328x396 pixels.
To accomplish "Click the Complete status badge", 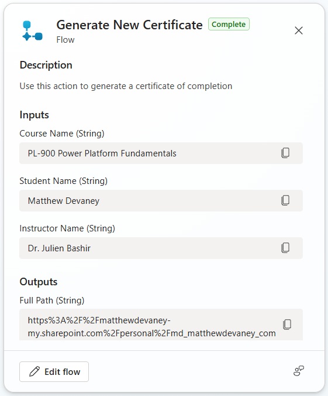I will pyautogui.click(x=229, y=24).
